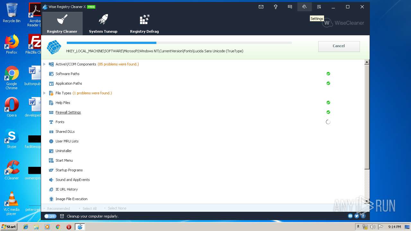Click the User MRU Lists category icon
411x231 pixels.
point(51,141)
